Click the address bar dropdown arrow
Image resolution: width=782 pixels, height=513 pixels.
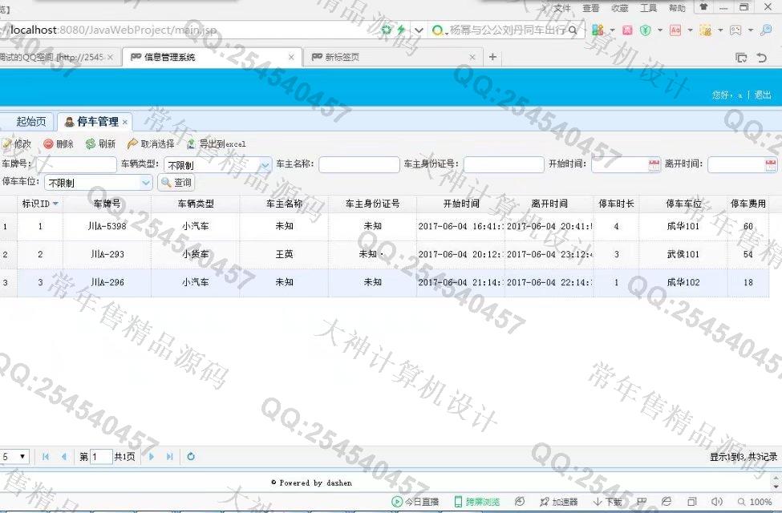(x=419, y=30)
